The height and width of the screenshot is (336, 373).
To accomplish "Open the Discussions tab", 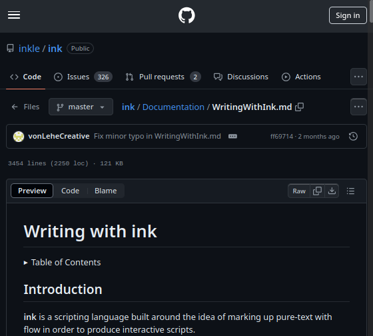I will point(240,77).
